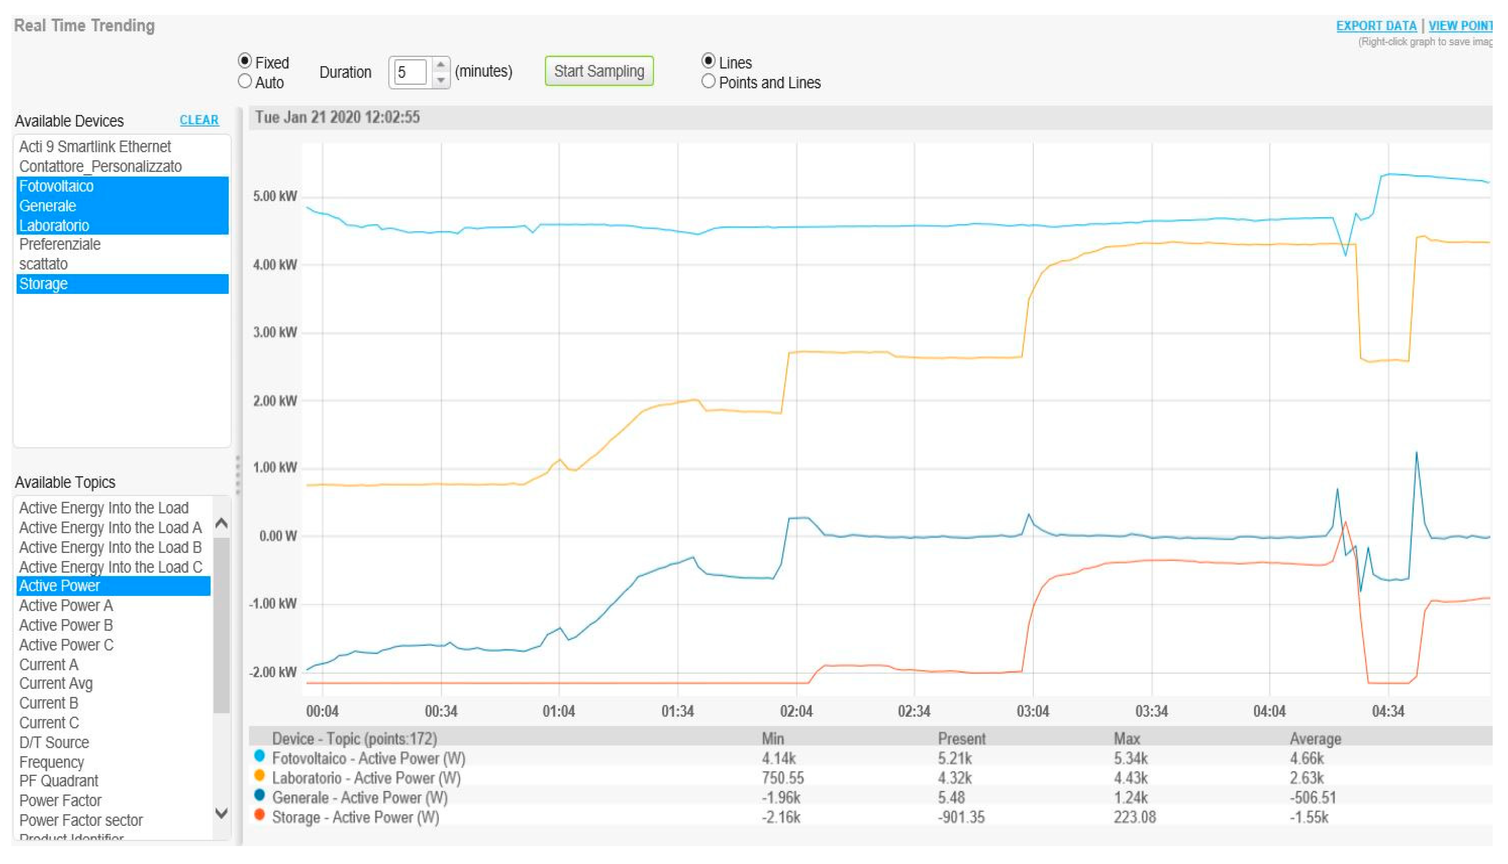Select Acti 9 Smartlink Ethernet device
Viewport: 1508px width, 864px height.
click(x=95, y=147)
